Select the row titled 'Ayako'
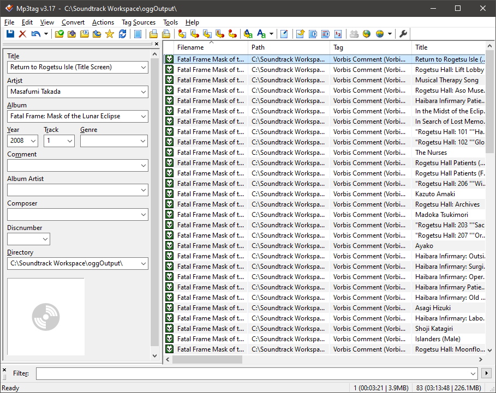496x393 pixels. tap(325, 246)
